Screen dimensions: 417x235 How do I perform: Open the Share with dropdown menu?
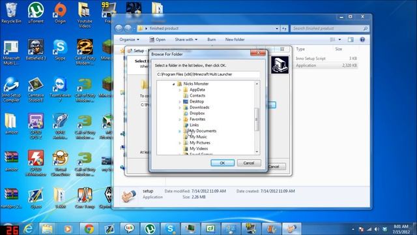point(186,39)
